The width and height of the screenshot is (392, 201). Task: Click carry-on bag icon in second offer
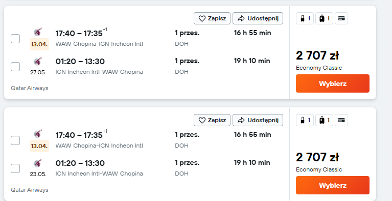(305, 120)
